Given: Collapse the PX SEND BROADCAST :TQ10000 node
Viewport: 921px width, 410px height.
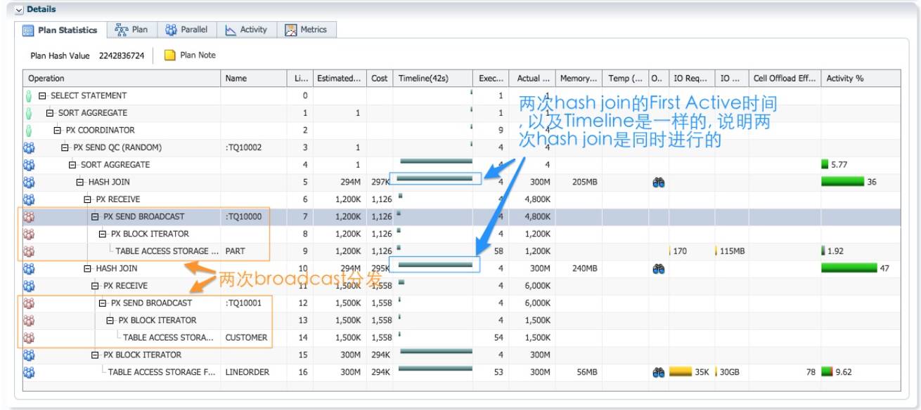Looking at the screenshot, I should click(x=95, y=217).
